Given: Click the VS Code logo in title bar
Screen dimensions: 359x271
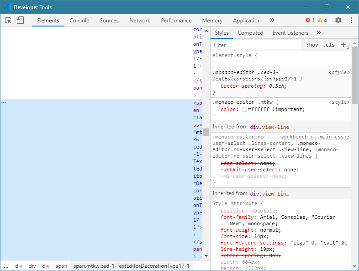Looking at the screenshot, I should click(x=8, y=7).
